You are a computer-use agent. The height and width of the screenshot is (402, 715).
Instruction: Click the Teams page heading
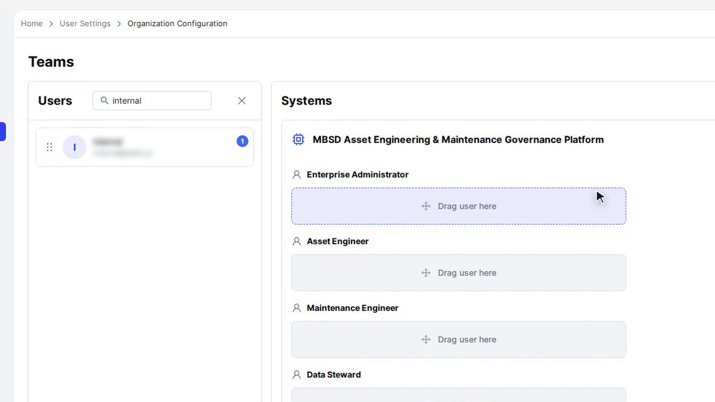(51, 62)
